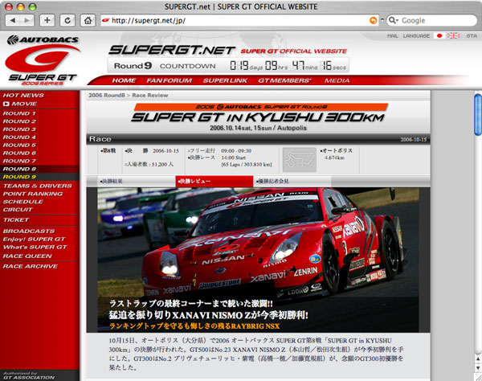Click the XANAVI NISMO Z race photo

(x=258, y=260)
